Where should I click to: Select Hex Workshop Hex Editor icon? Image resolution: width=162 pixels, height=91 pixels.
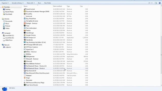point(25,42)
